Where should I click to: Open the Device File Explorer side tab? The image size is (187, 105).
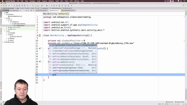[x=186, y=94]
